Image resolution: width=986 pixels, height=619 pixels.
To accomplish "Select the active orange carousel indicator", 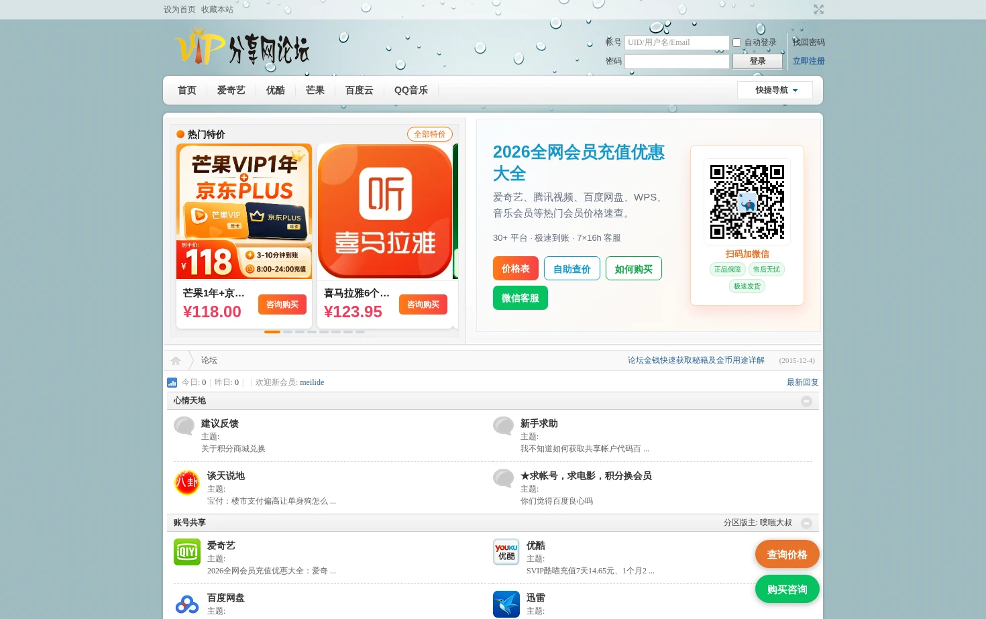I will click(272, 332).
